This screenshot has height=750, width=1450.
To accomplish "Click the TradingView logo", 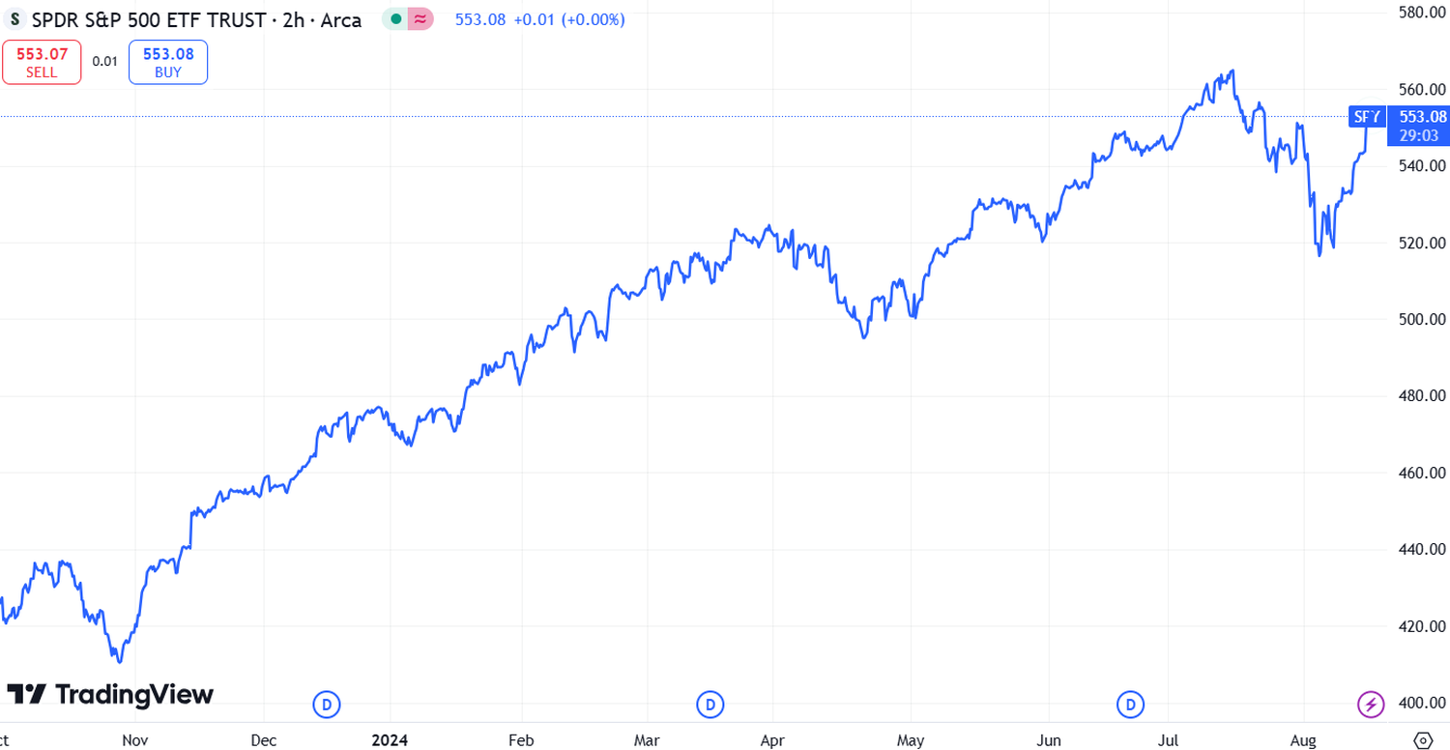I will [x=110, y=694].
